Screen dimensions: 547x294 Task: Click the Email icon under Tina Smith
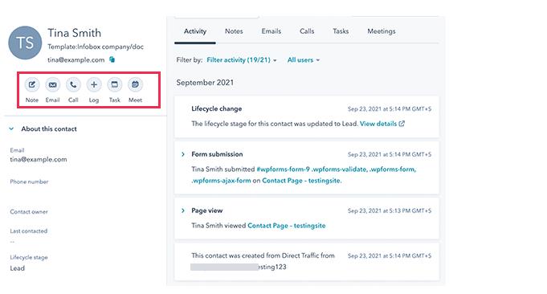52,84
